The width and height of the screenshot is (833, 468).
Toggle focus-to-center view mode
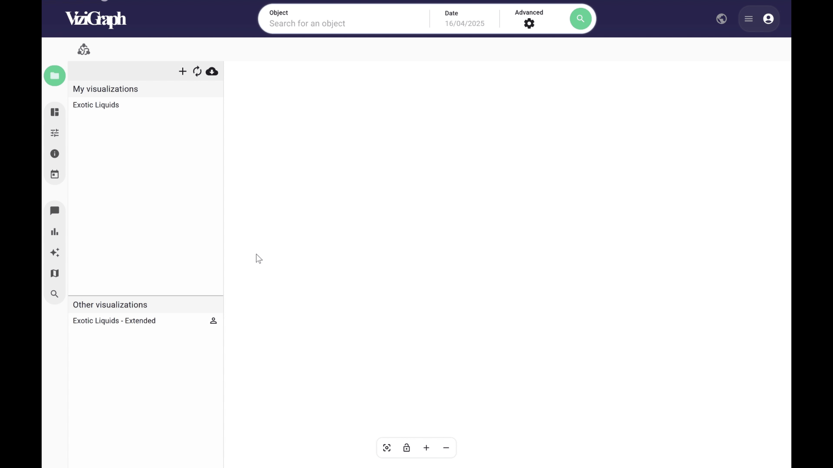[x=387, y=448]
